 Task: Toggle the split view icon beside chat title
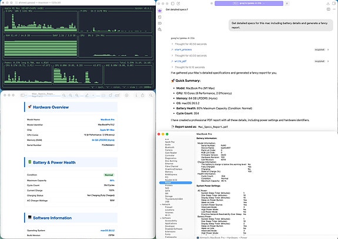[x=328, y=9]
